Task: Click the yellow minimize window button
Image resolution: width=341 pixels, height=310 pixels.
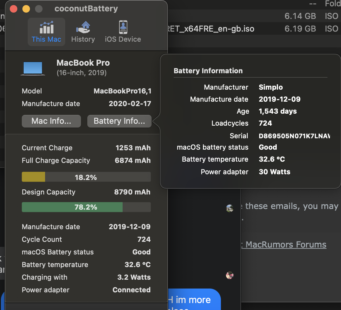Action: [x=26, y=9]
